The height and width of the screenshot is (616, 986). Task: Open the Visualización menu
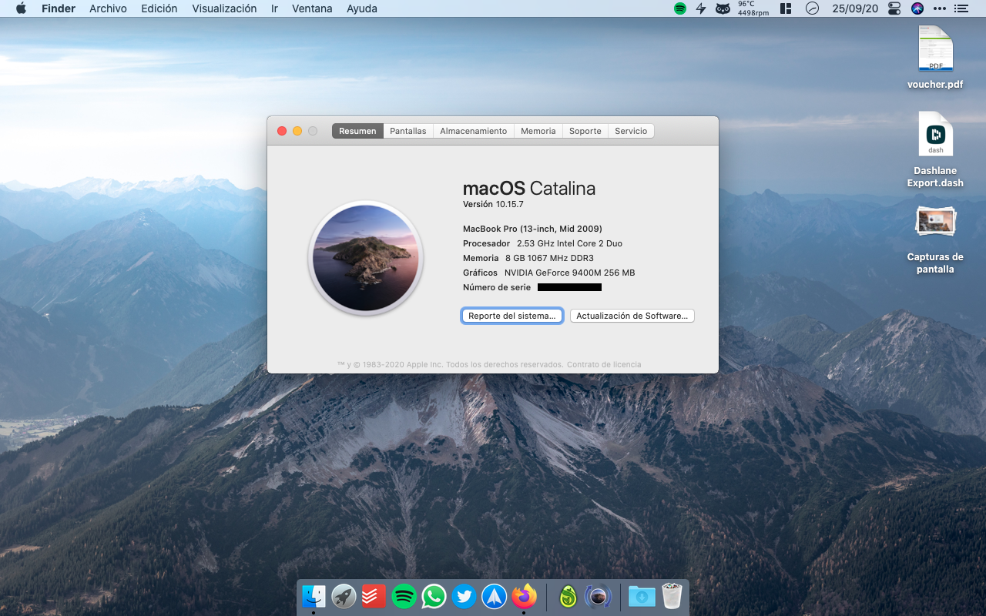click(x=224, y=8)
